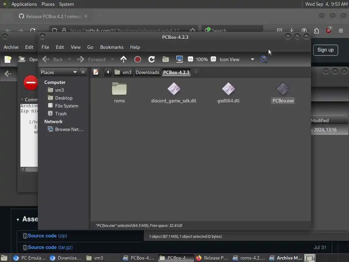
Task: Switch to PC Emula... taskbar item
Action: 29,258
